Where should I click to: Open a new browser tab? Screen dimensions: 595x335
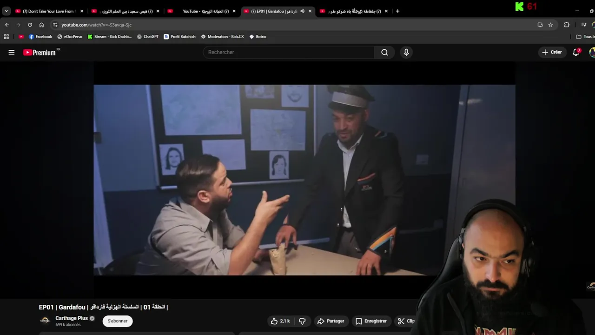397,11
